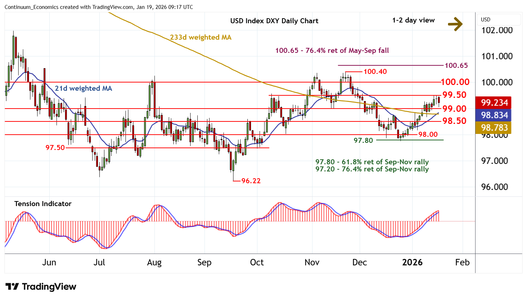Select the gold 98.783 MA value tag
Screen dimensions: 527x300
494,128
